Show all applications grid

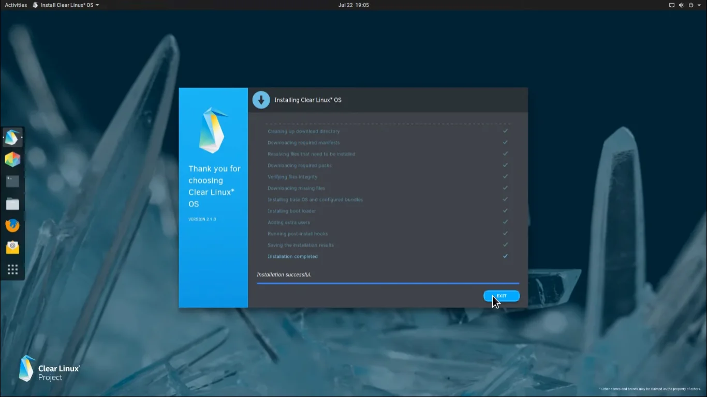click(12, 269)
